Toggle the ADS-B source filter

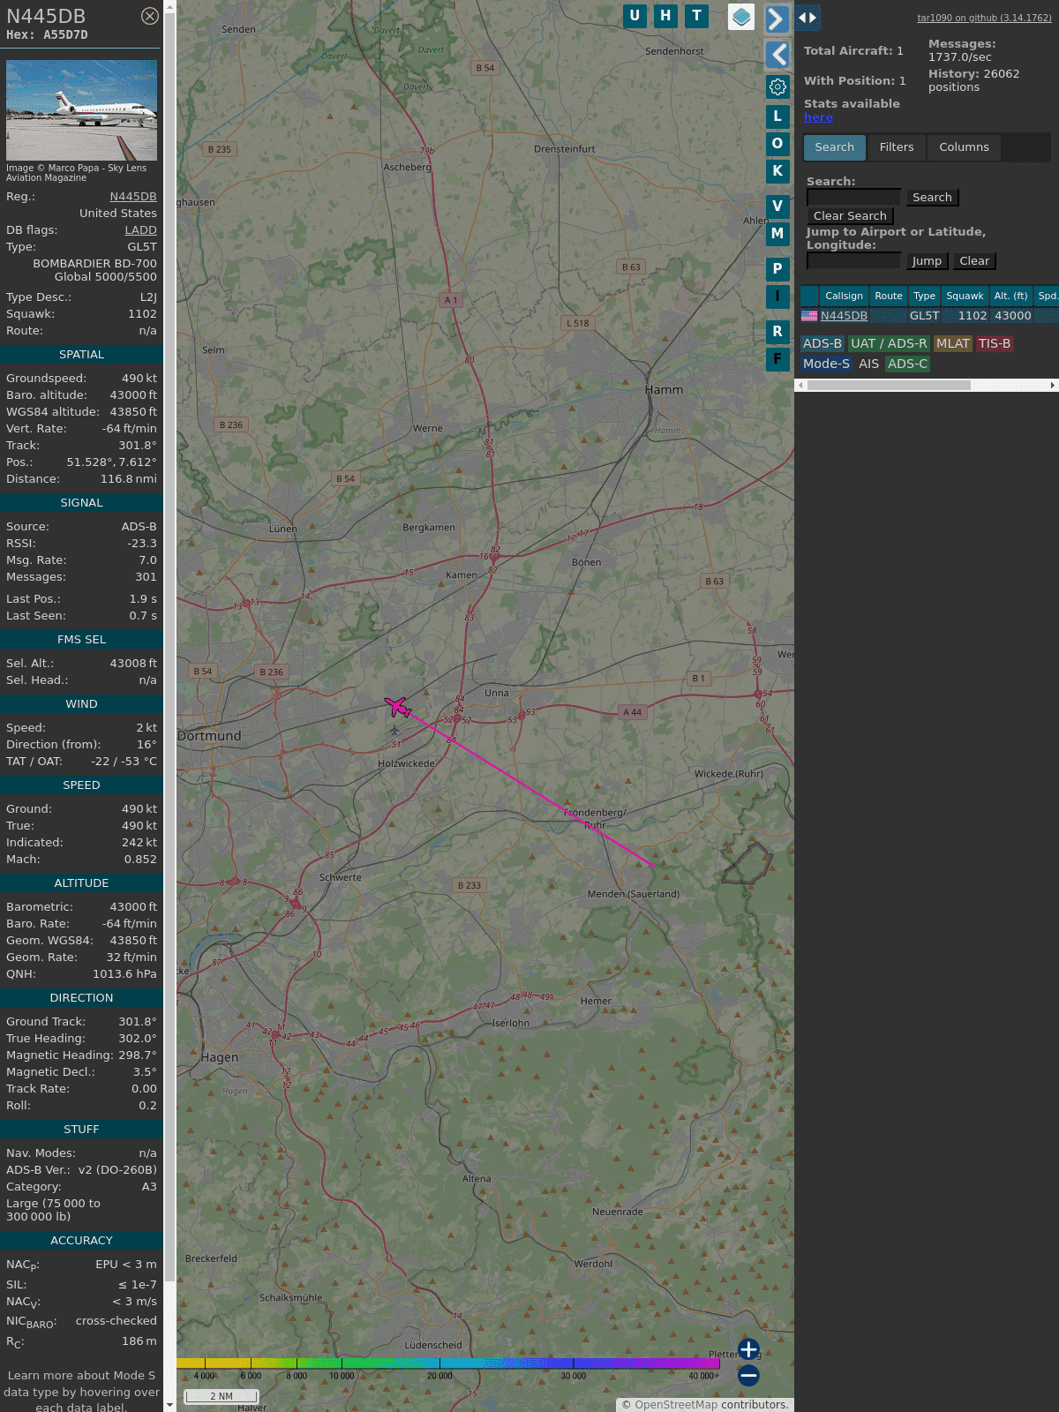[822, 343]
